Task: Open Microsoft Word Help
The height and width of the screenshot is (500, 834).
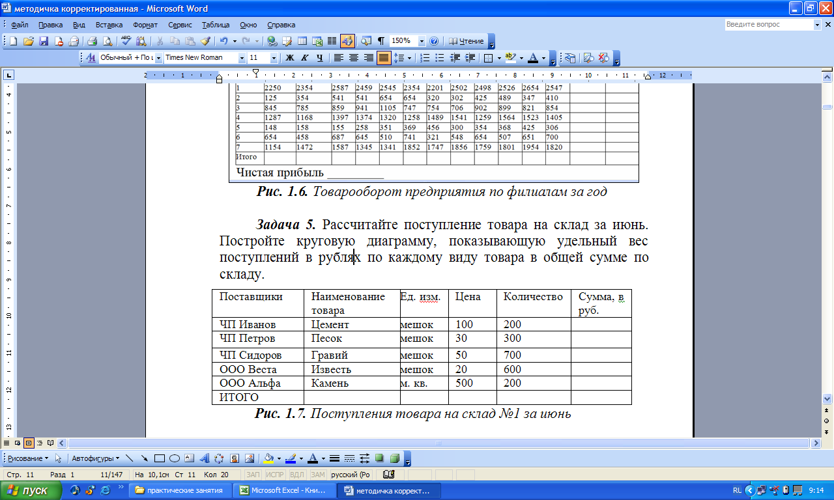Action: [434, 40]
